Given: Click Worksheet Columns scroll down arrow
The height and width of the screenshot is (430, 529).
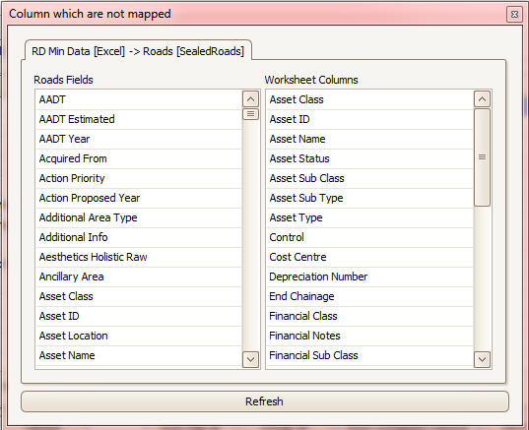Looking at the screenshot, I should 482,359.
